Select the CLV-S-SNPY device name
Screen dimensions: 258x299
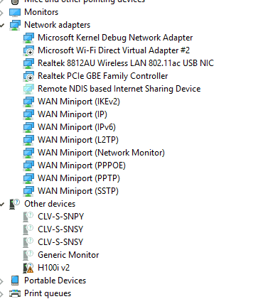click(61, 217)
